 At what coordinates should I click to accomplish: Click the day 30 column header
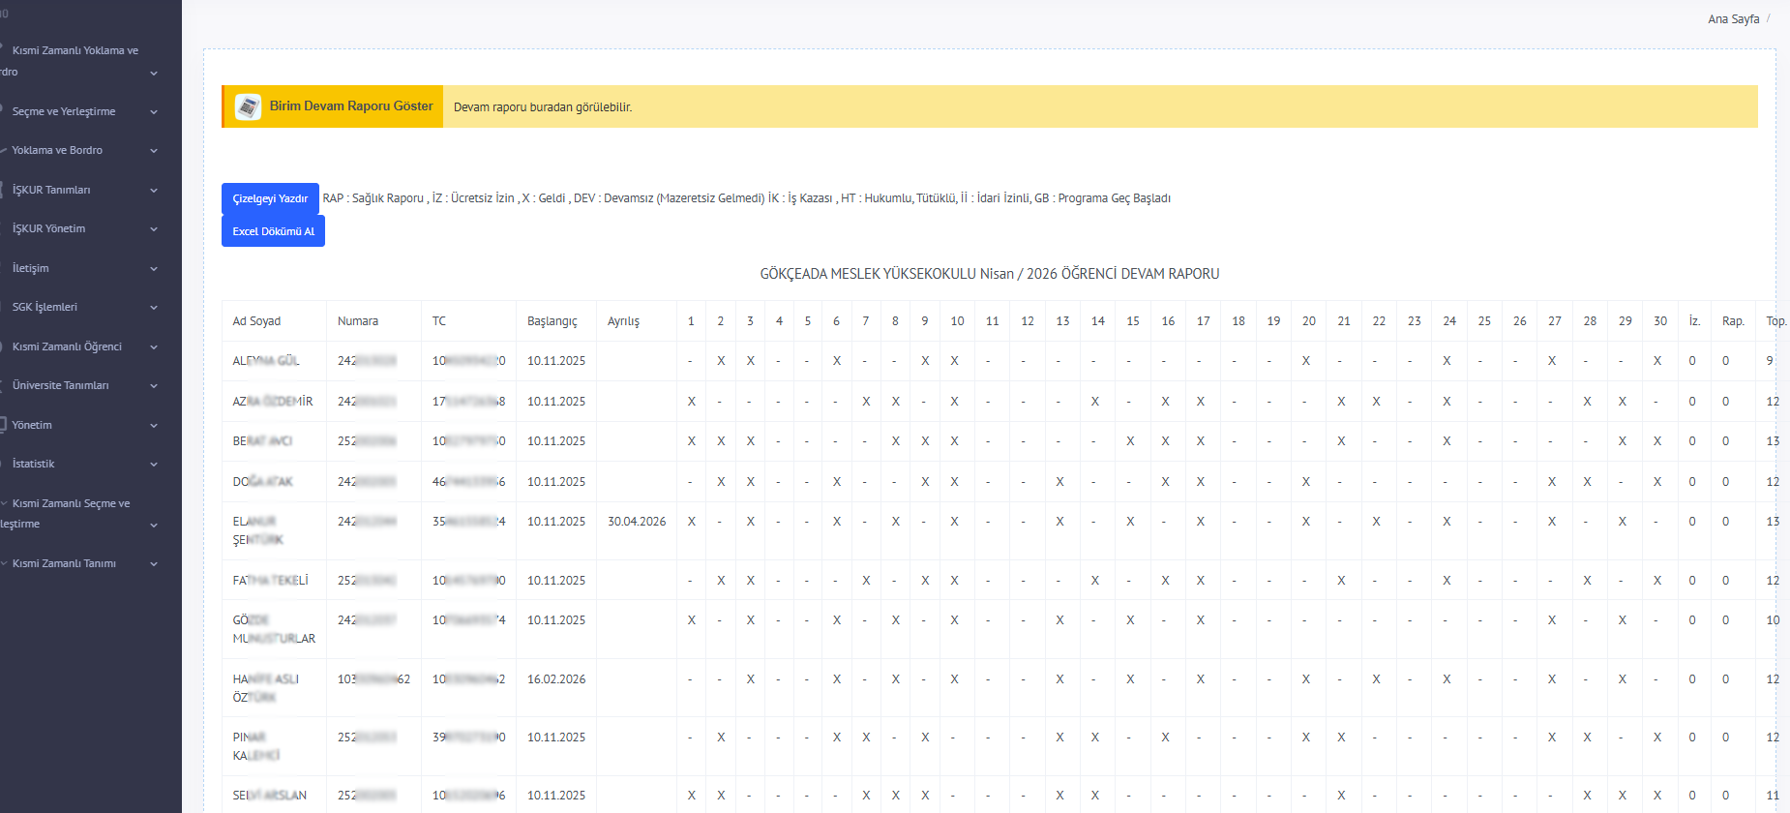click(1660, 321)
